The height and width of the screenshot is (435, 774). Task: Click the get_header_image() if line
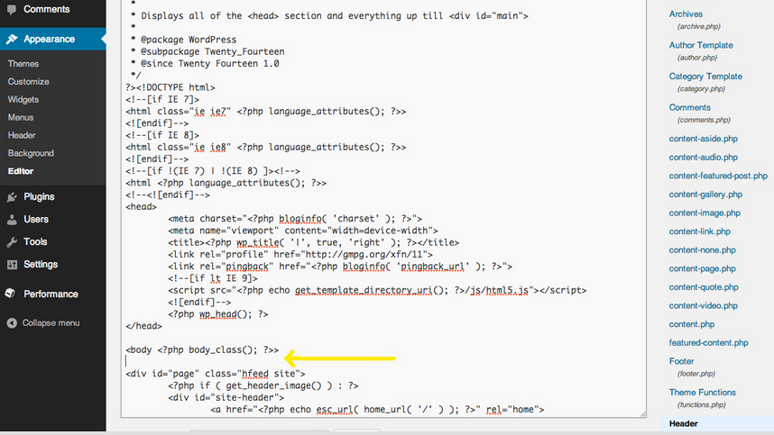click(263, 385)
